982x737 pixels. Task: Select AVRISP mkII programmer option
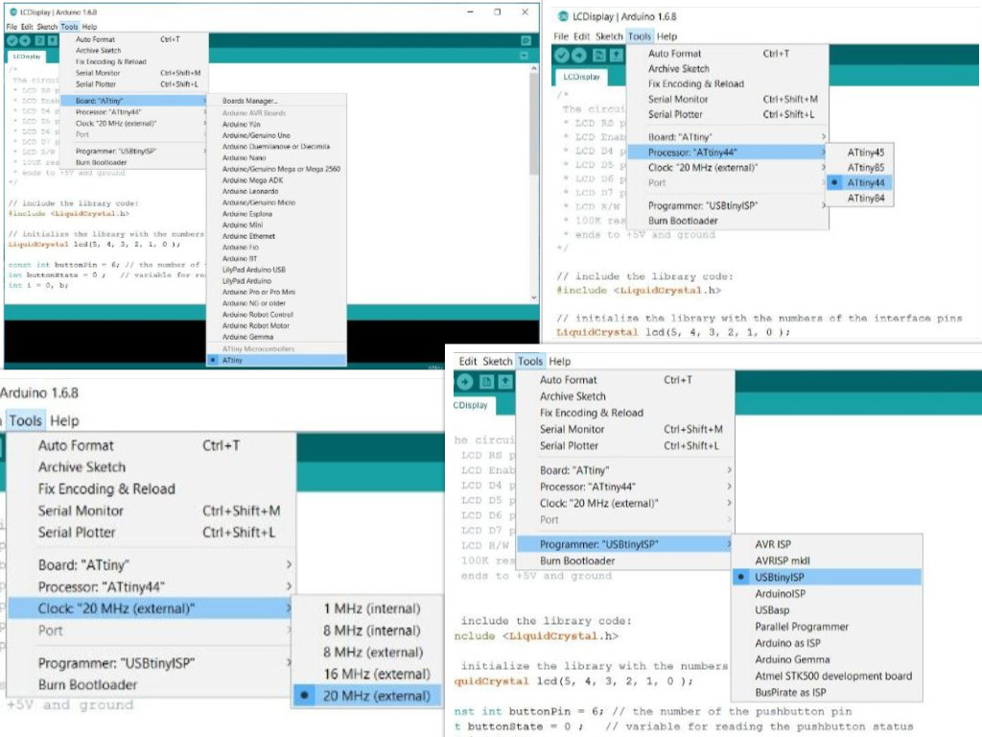tap(827, 560)
